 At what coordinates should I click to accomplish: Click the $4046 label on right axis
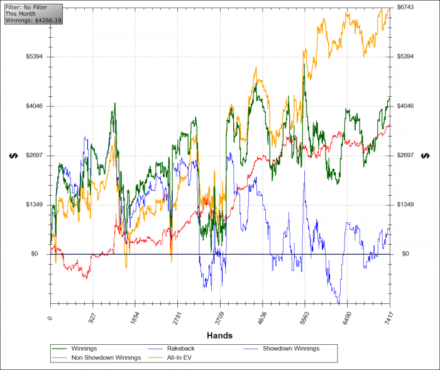click(405, 106)
